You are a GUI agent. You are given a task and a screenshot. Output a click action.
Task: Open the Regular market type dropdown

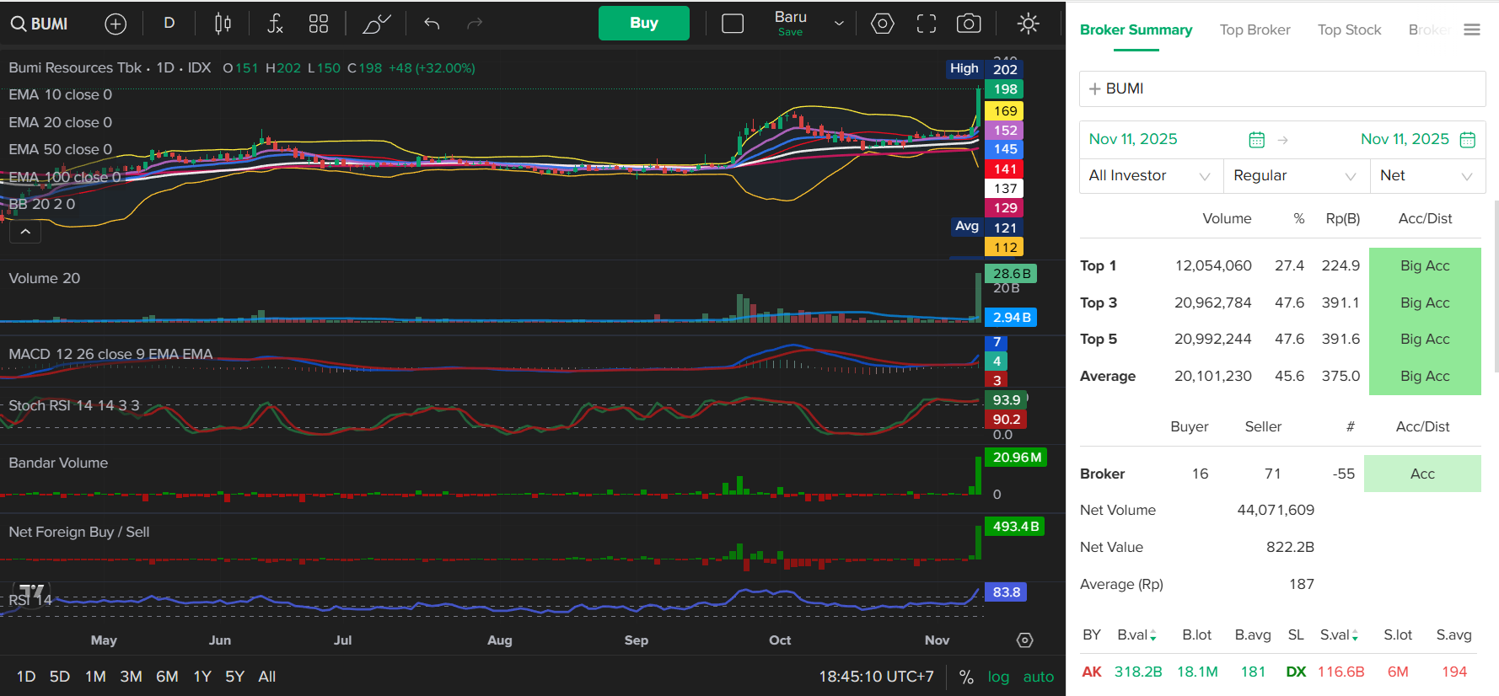coord(1294,175)
